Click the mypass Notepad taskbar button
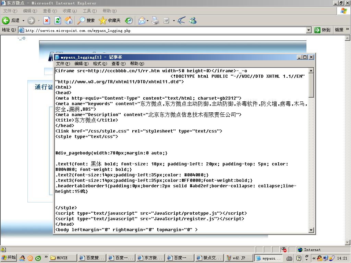Viewport: 351px width, 263px height. pyautogui.click(x=269, y=258)
